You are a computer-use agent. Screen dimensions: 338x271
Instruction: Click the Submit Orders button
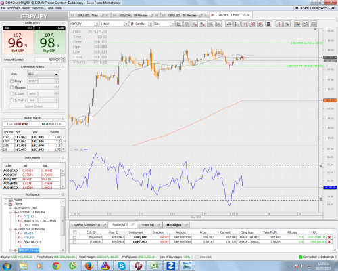coord(34,106)
